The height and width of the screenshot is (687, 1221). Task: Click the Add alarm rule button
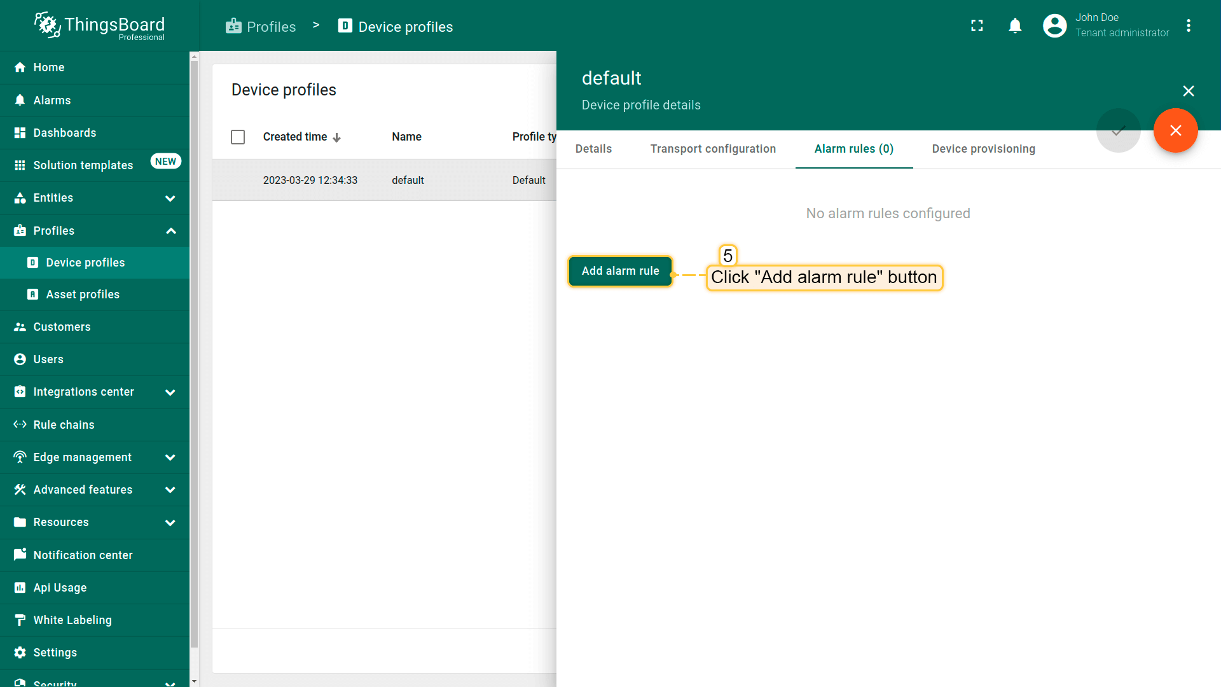tap(620, 271)
